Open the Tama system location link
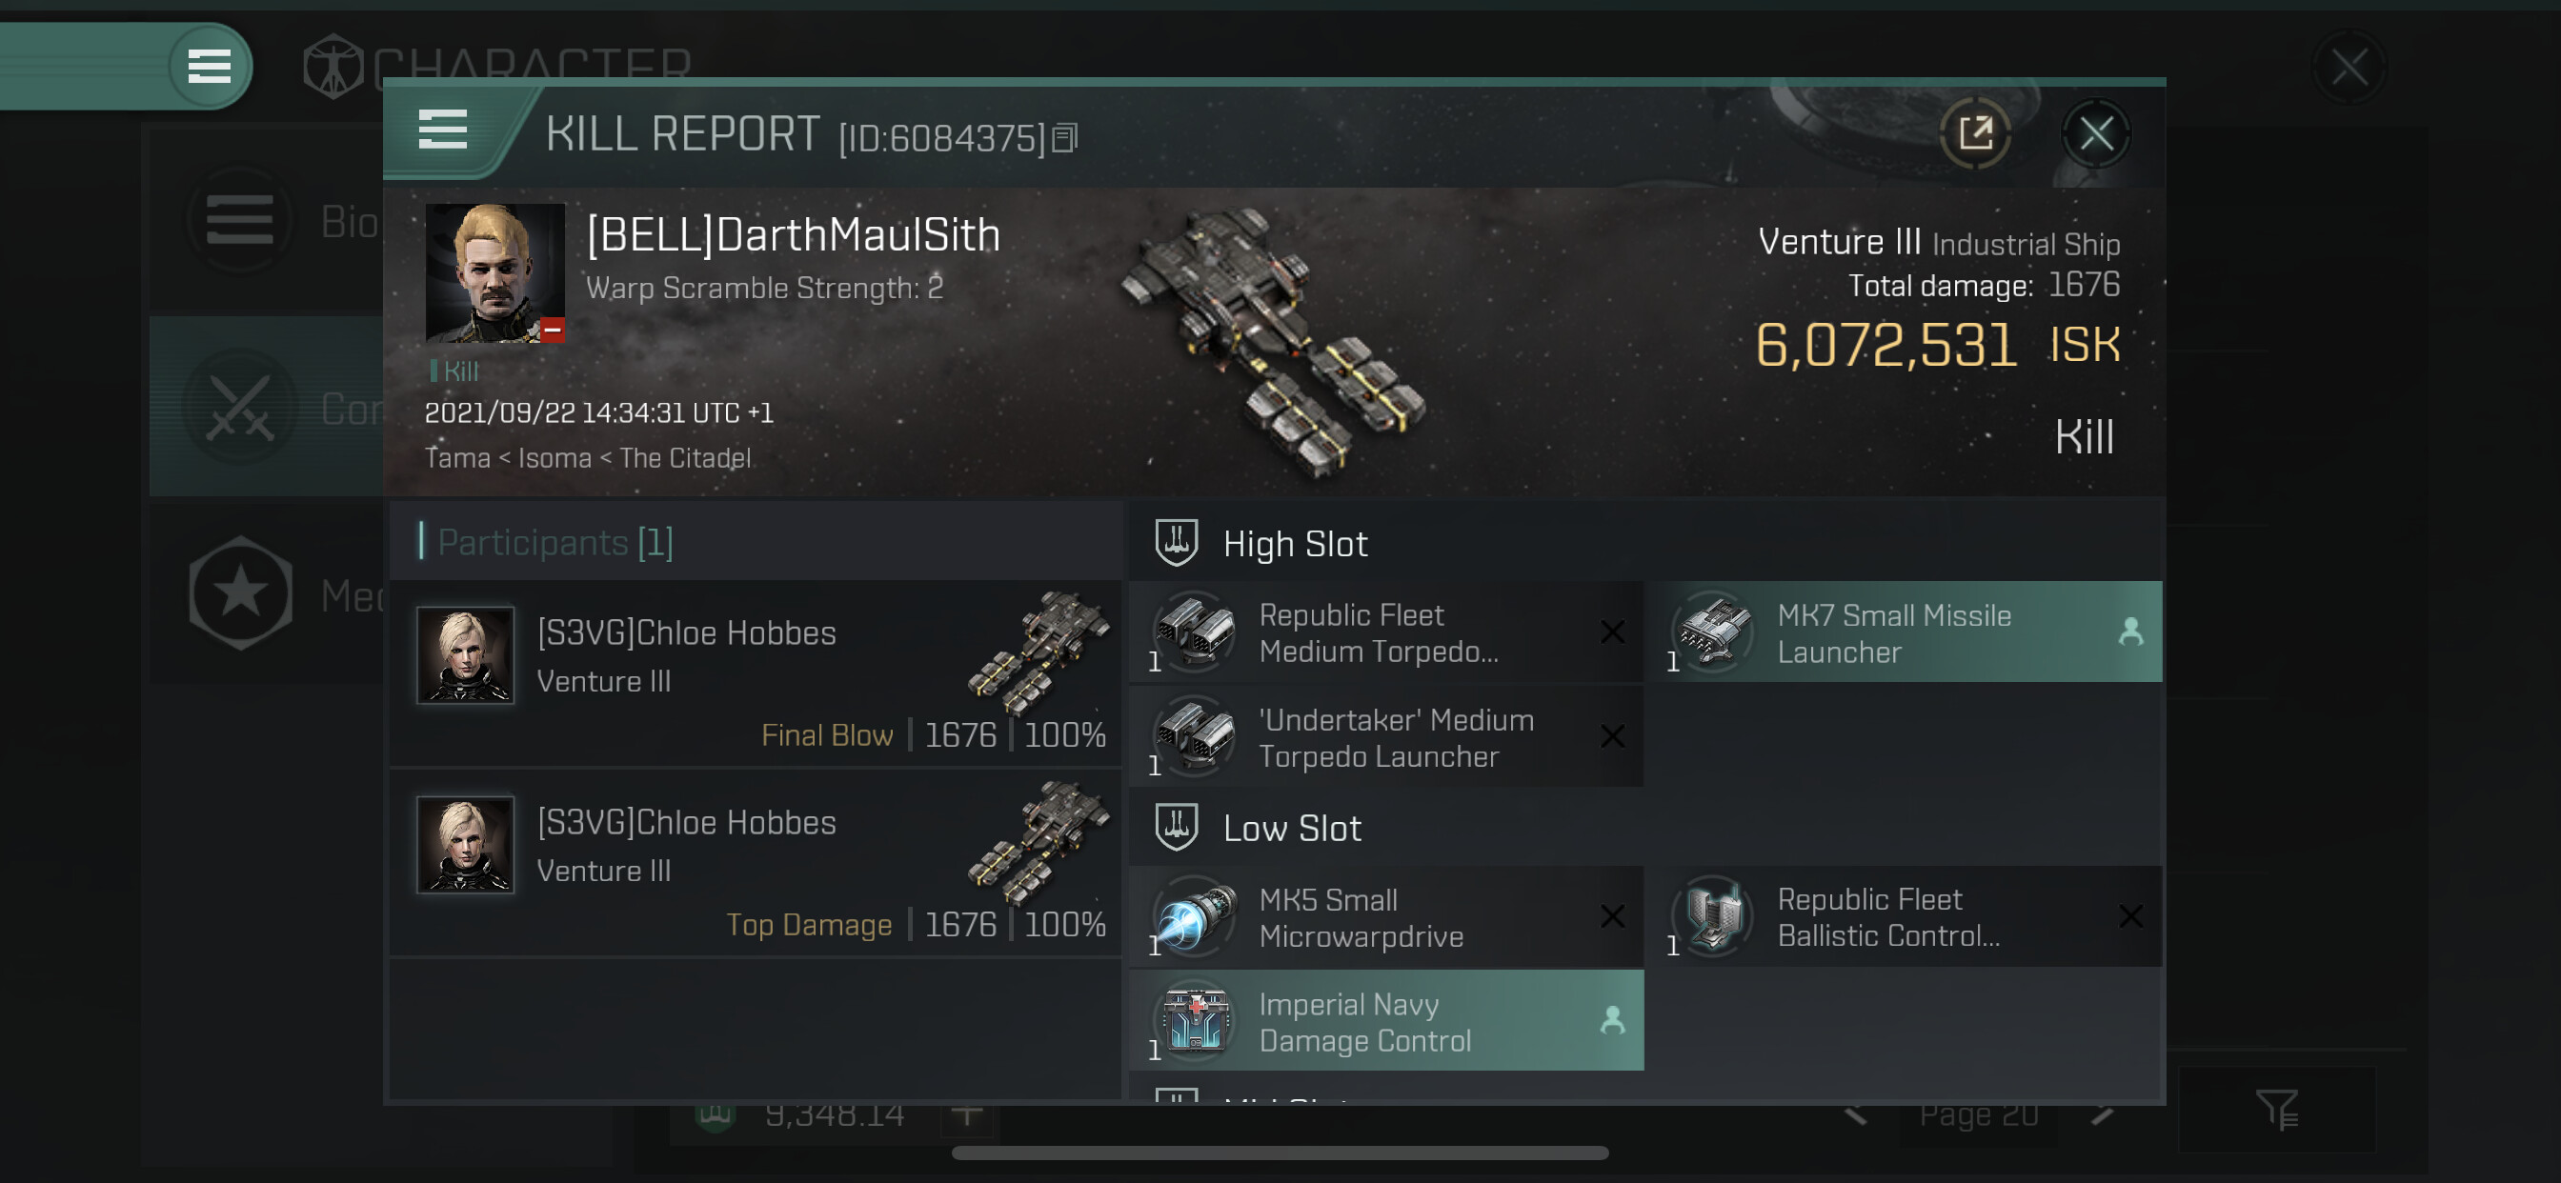2561x1183 pixels. [x=457, y=458]
